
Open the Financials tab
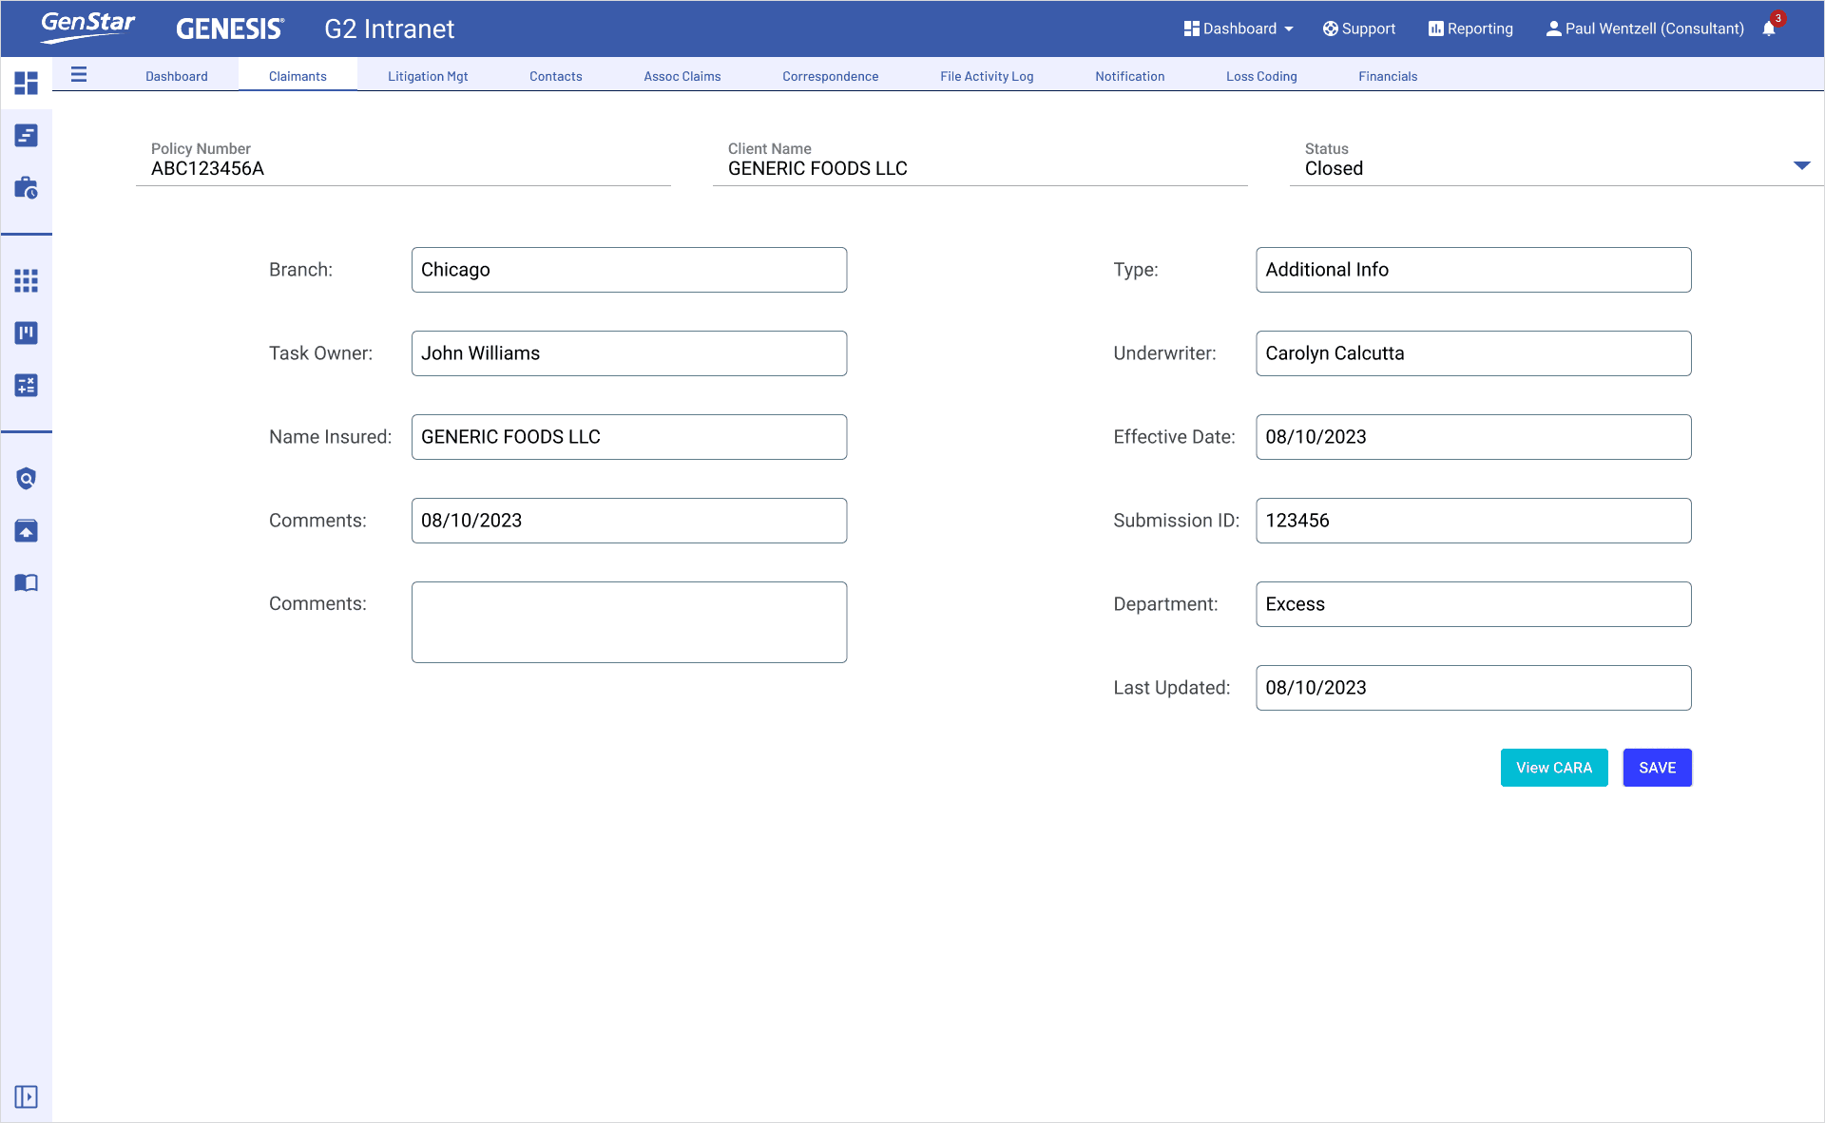[x=1387, y=76]
